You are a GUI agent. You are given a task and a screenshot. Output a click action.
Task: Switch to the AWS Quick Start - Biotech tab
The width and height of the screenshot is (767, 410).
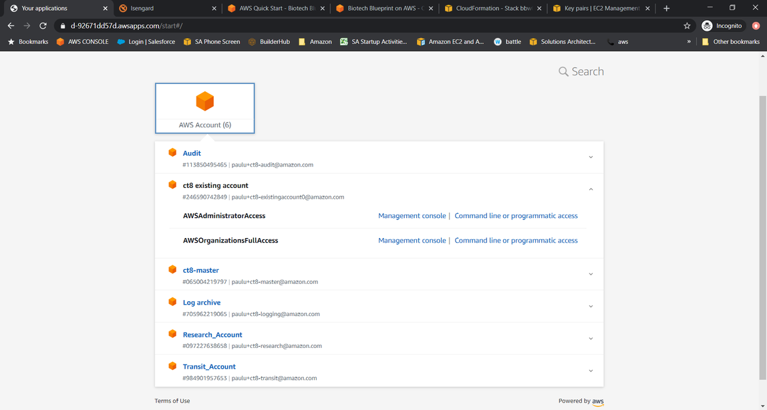275,8
